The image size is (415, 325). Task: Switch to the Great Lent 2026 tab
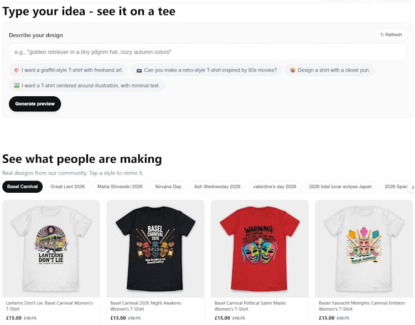click(68, 187)
